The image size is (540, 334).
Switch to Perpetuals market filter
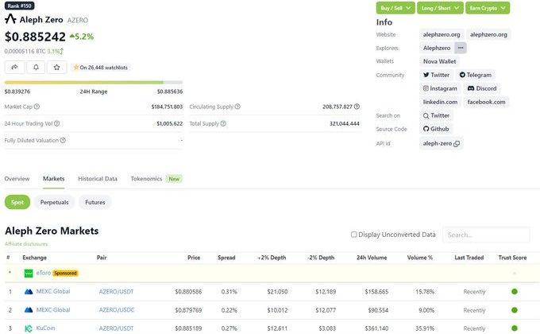[54, 202]
